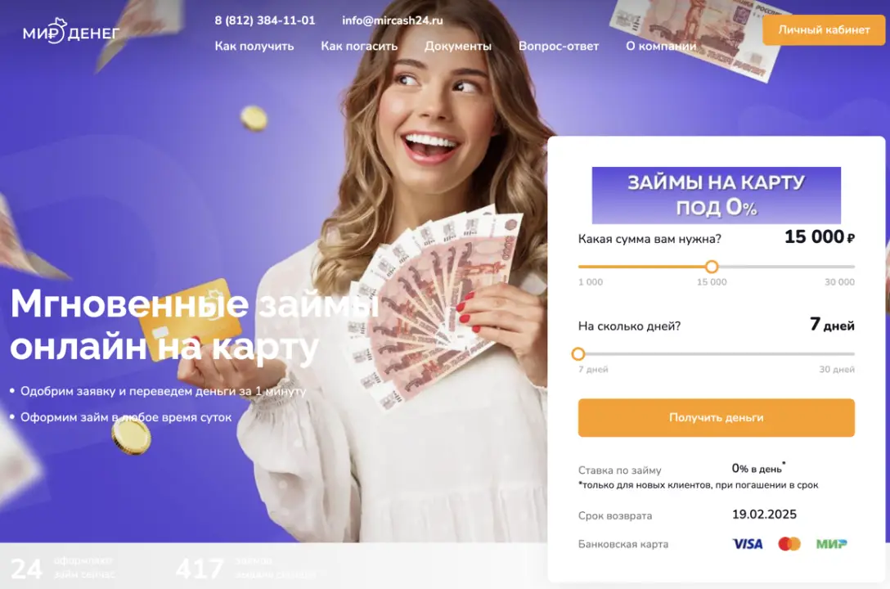The width and height of the screenshot is (890, 589).
Task: Click the Личный кабинет button
Action: click(824, 30)
